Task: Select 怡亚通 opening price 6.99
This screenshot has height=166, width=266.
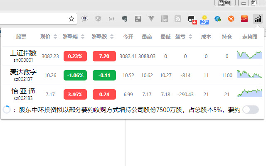Action: click(128, 95)
